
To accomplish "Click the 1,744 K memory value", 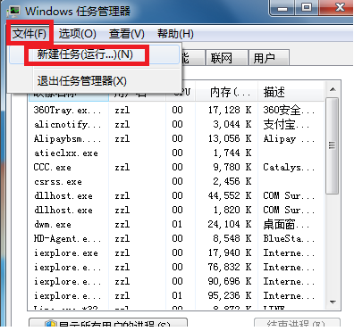I will click(232, 153).
